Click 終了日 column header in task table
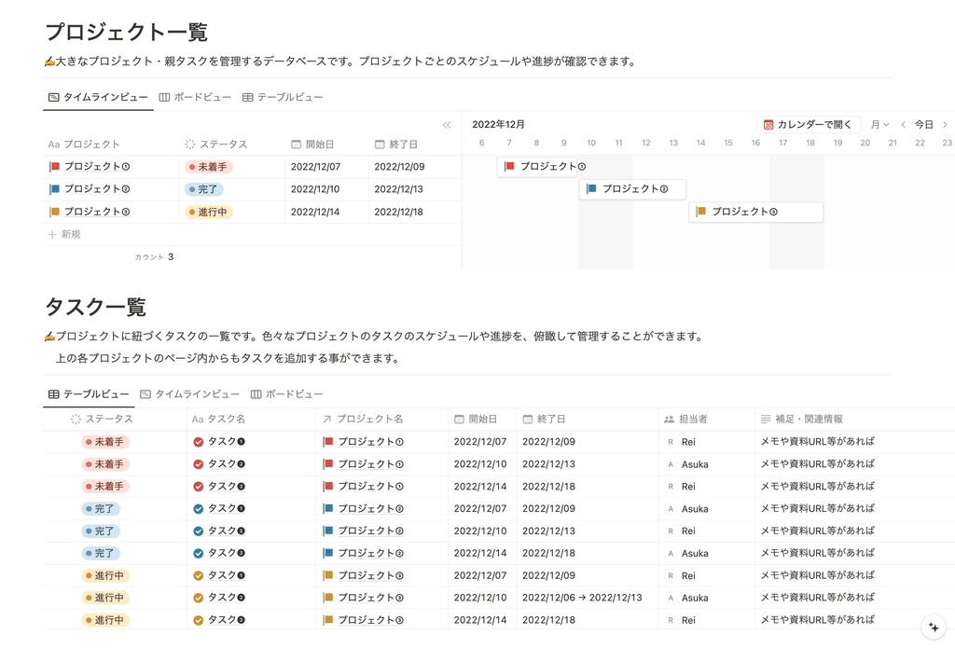Viewport: 955px width, 648px height. [x=544, y=419]
